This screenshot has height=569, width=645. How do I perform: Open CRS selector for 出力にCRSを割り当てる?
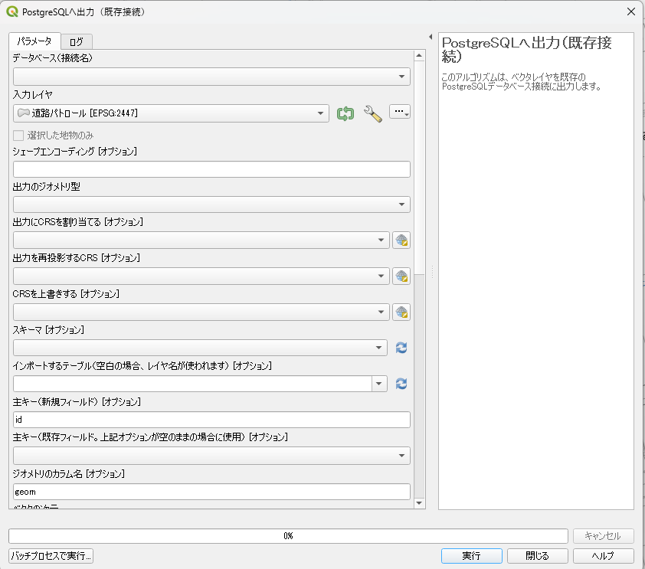(401, 240)
